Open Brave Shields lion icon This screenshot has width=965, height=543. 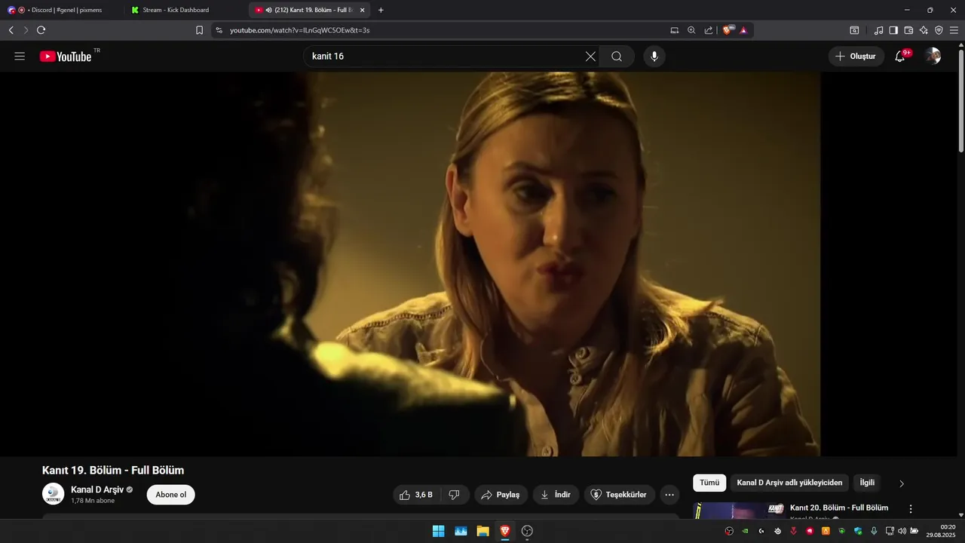pyautogui.click(x=728, y=30)
